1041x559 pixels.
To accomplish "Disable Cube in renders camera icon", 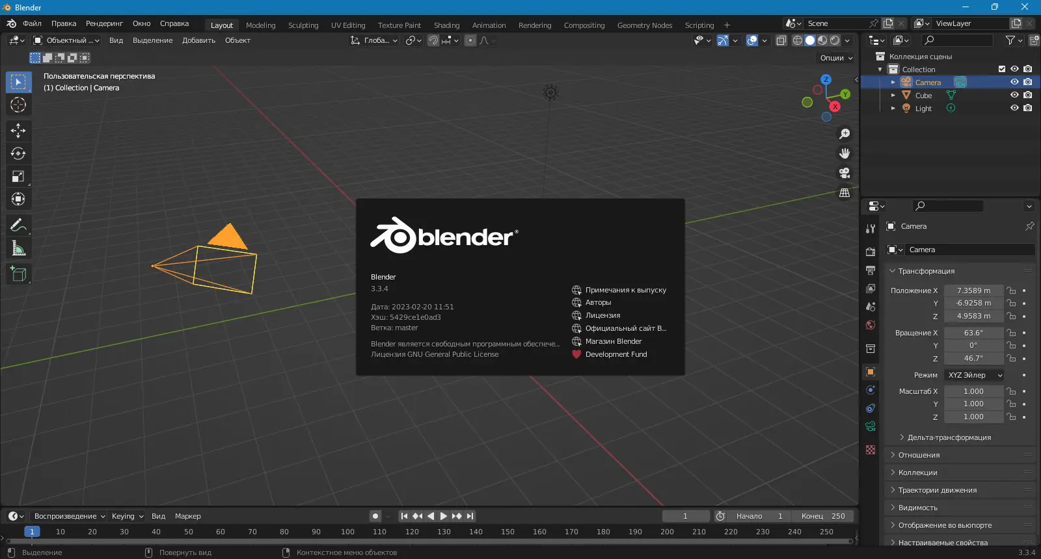I will [1027, 96].
